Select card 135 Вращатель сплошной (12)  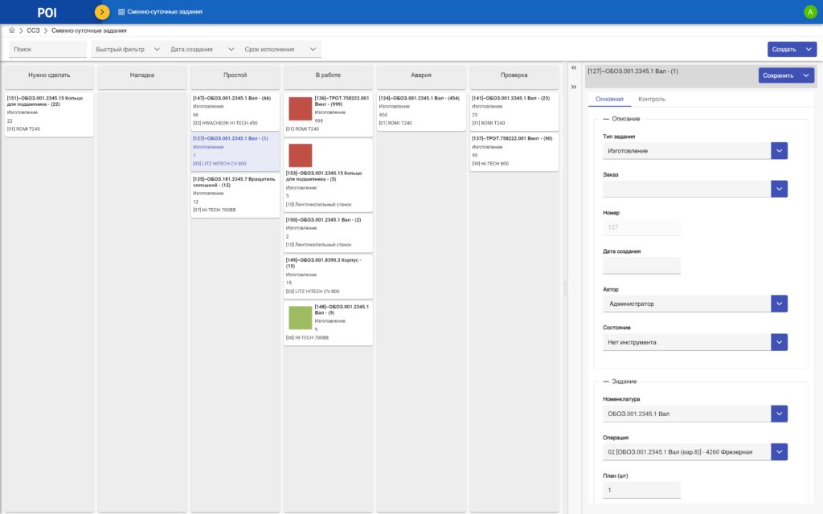pyautogui.click(x=235, y=194)
